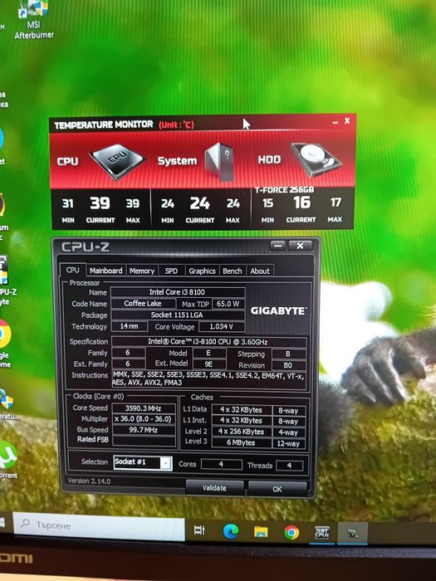Open the Graphics tab

(x=202, y=271)
